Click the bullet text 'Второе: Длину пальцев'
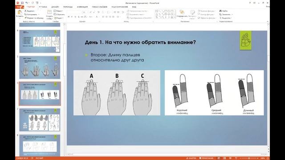 coord(115,55)
